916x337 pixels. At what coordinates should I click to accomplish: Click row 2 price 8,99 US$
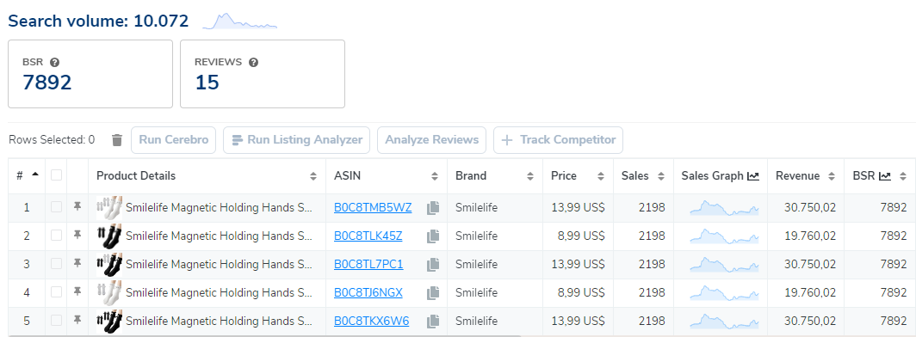(x=580, y=236)
